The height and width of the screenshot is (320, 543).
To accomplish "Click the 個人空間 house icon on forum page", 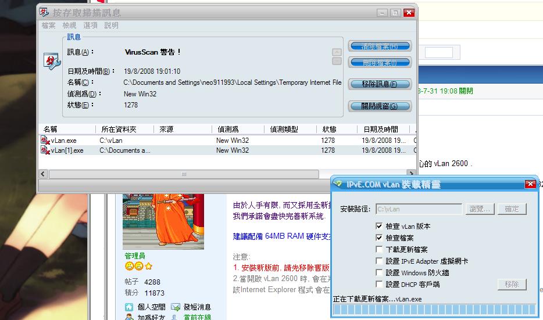I will (129, 307).
